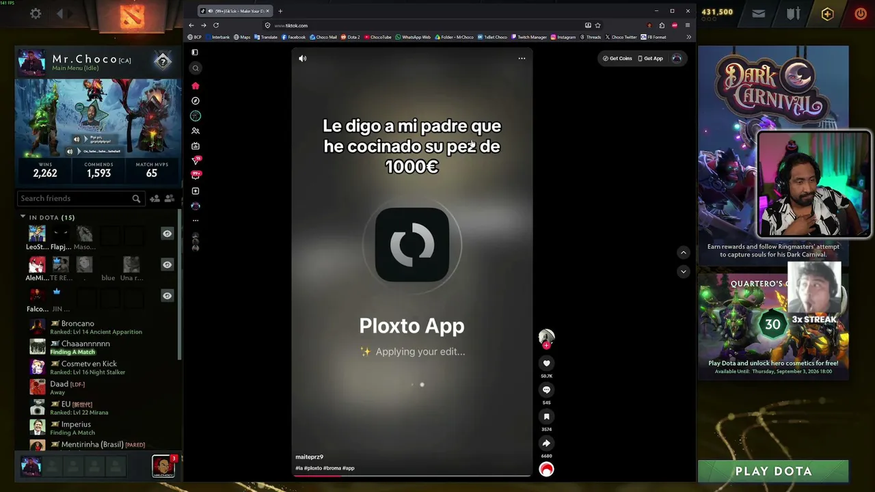Open the ChocoTube bookmark
Image resolution: width=875 pixels, height=492 pixels.
pyautogui.click(x=377, y=37)
